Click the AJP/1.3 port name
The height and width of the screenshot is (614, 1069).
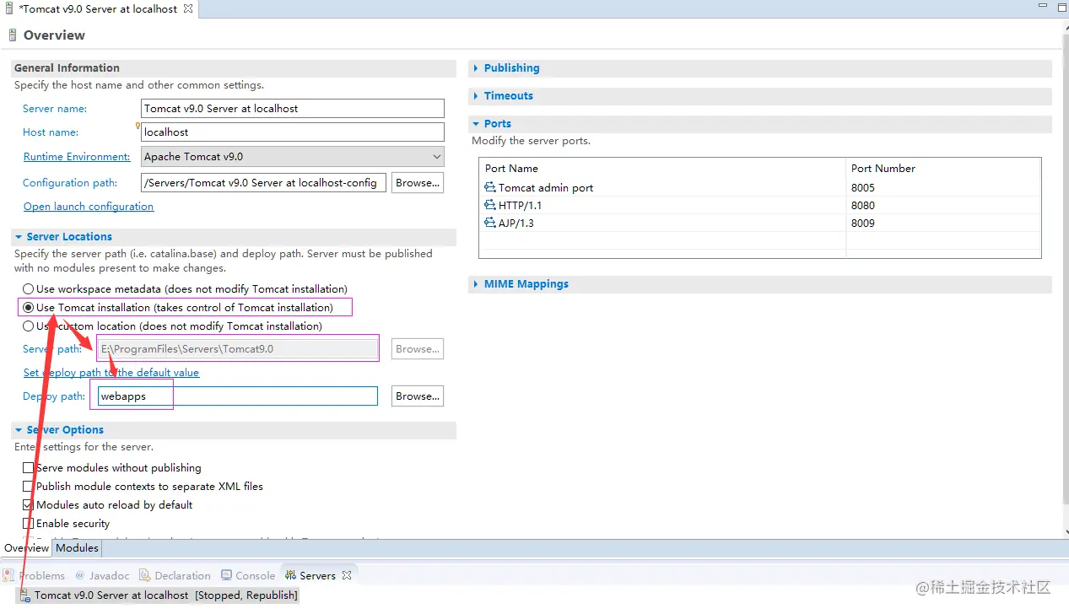(x=516, y=223)
